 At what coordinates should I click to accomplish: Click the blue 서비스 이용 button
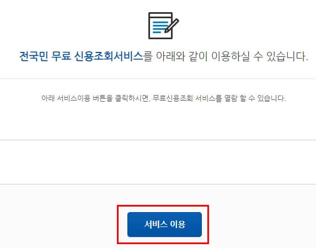(164, 224)
